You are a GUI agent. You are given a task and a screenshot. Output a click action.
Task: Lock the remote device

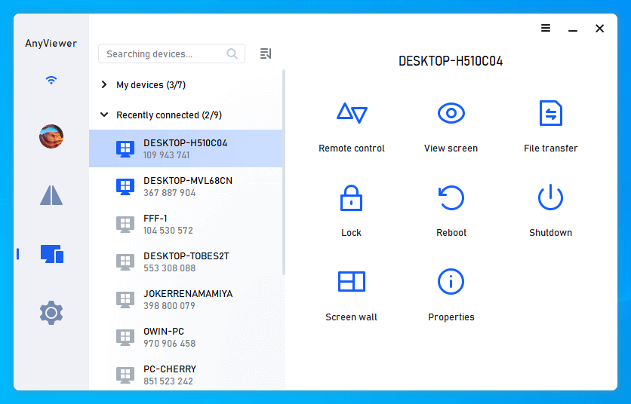(351, 197)
